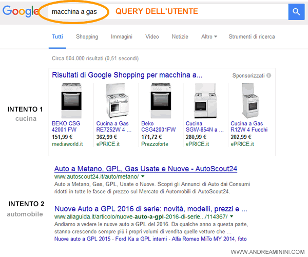Click the Cucina SGW-854N product image
The image size is (308, 257).
click(x=205, y=100)
